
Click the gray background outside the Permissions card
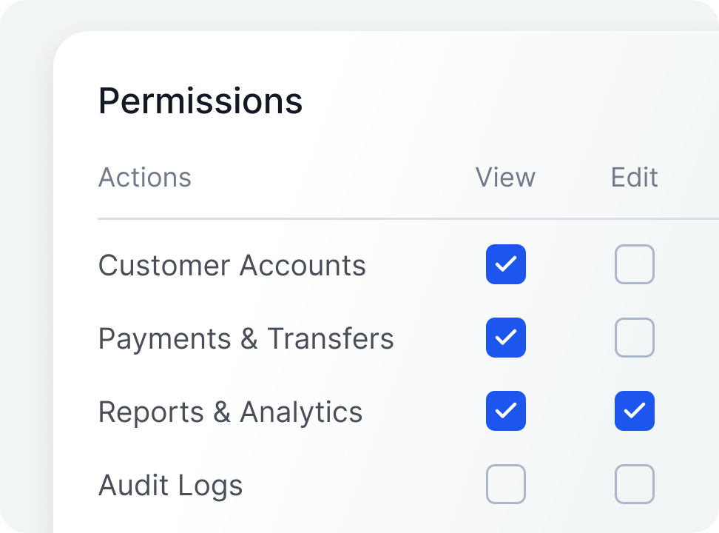pyautogui.click(x=22, y=296)
